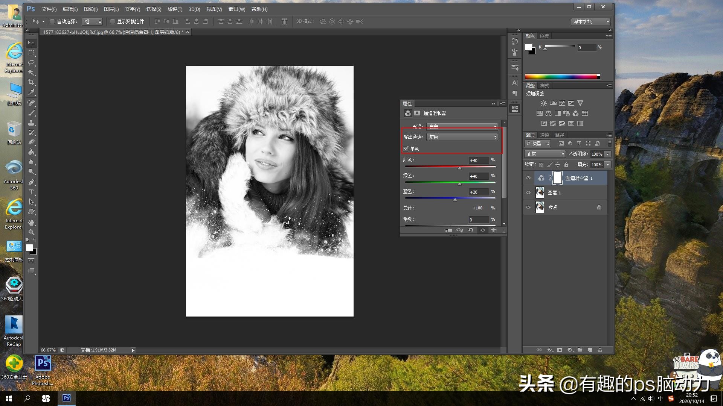Image resolution: width=723 pixels, height=406 pixels.
Task: Select the Eyedropper tool
Action: [31, 92]
